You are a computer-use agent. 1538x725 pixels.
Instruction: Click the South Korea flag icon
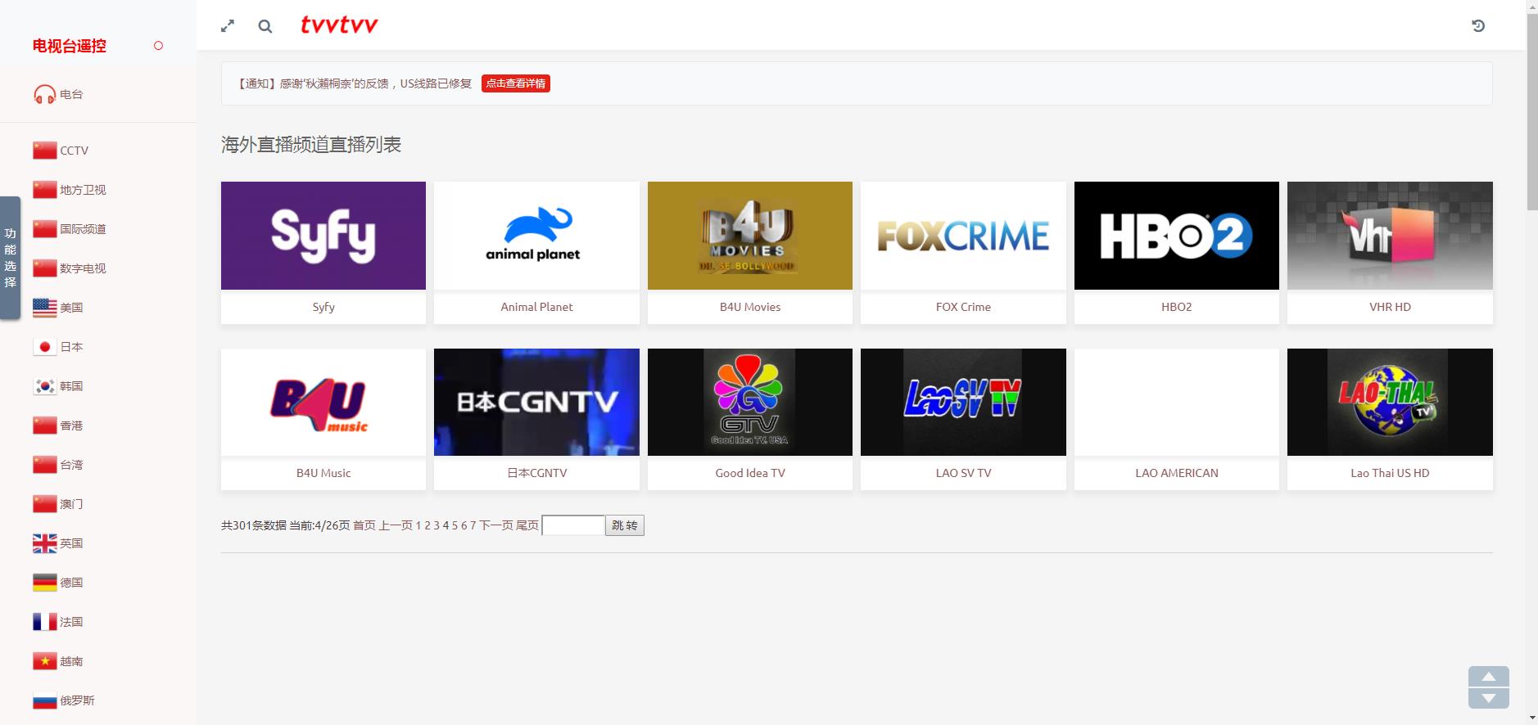[x=44, y=386]
